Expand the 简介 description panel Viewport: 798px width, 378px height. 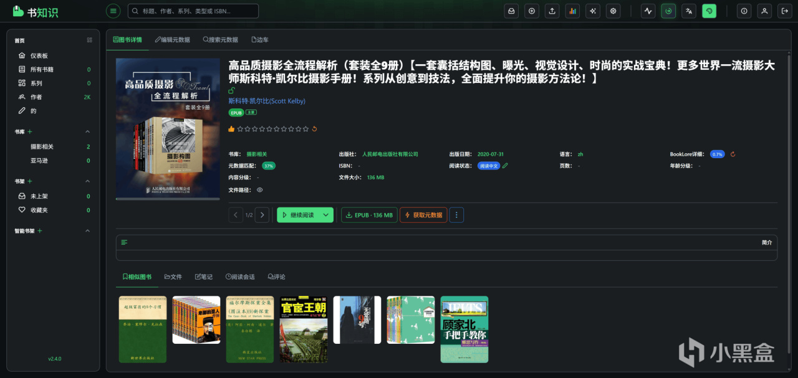[x=446, y=242]
